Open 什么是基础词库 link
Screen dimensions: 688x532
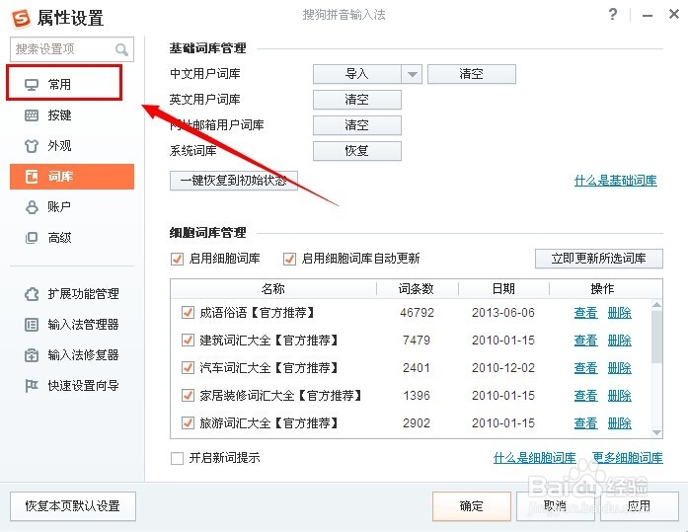coord(616,181)
